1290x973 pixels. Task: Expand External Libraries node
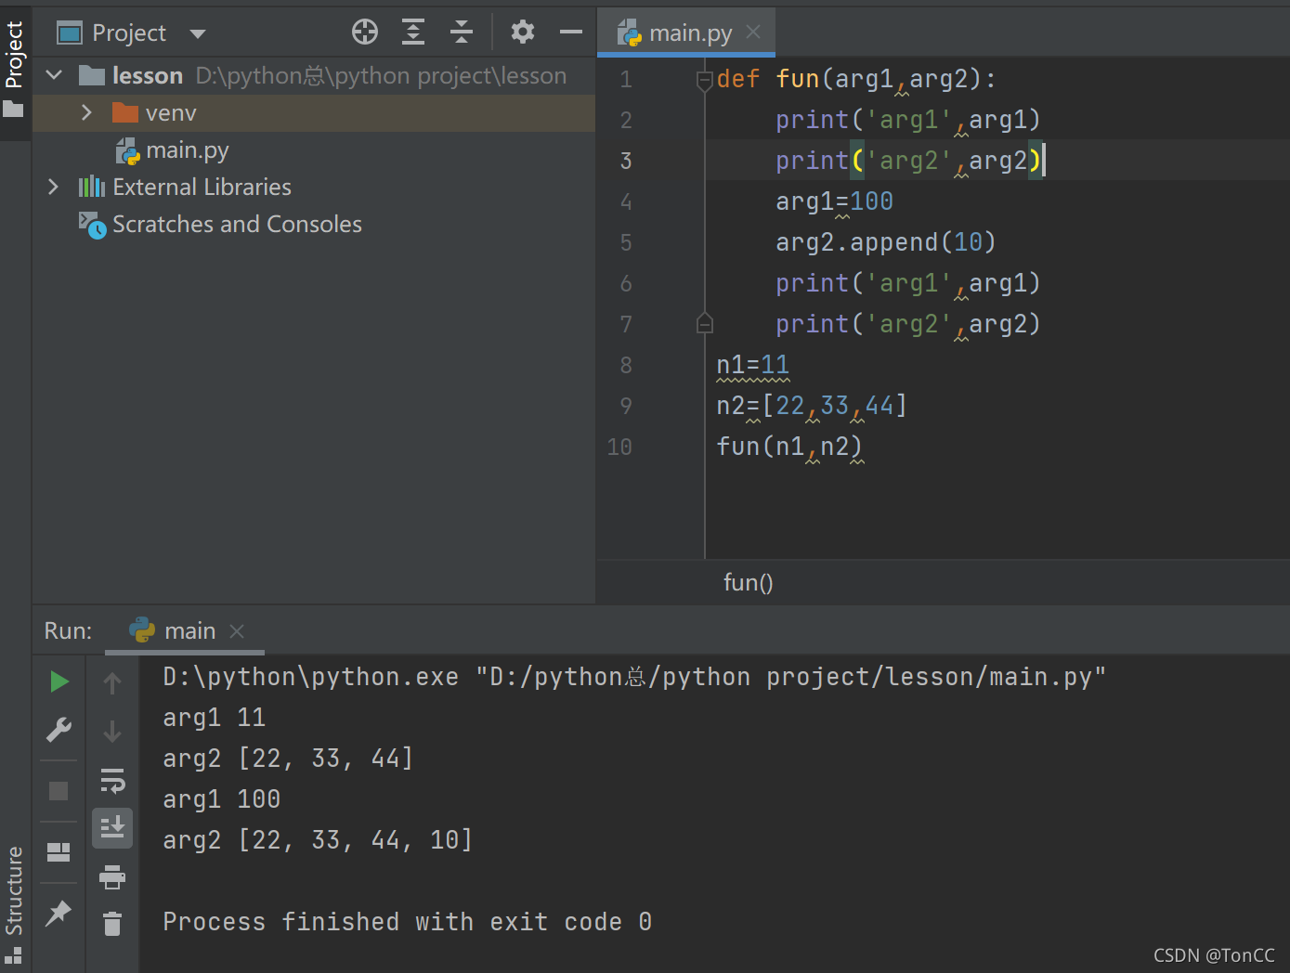pyautogui.click(x=53, y=187)
